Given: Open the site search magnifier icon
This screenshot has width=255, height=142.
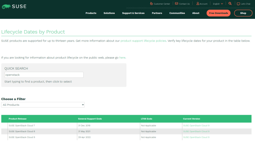Looking at the screenshot, I should (x=230, y=4).
